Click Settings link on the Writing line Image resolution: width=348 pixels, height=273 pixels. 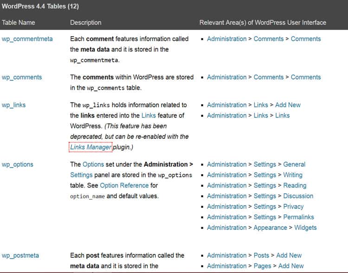click(265, 175)
